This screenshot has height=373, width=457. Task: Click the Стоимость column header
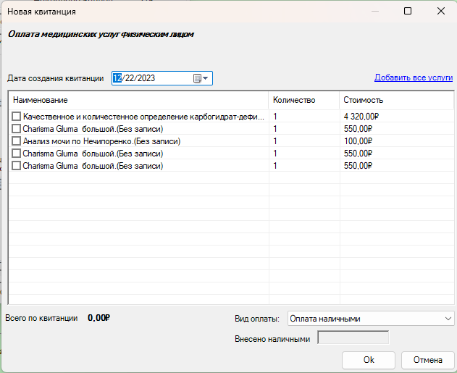[x=395, y=100]
